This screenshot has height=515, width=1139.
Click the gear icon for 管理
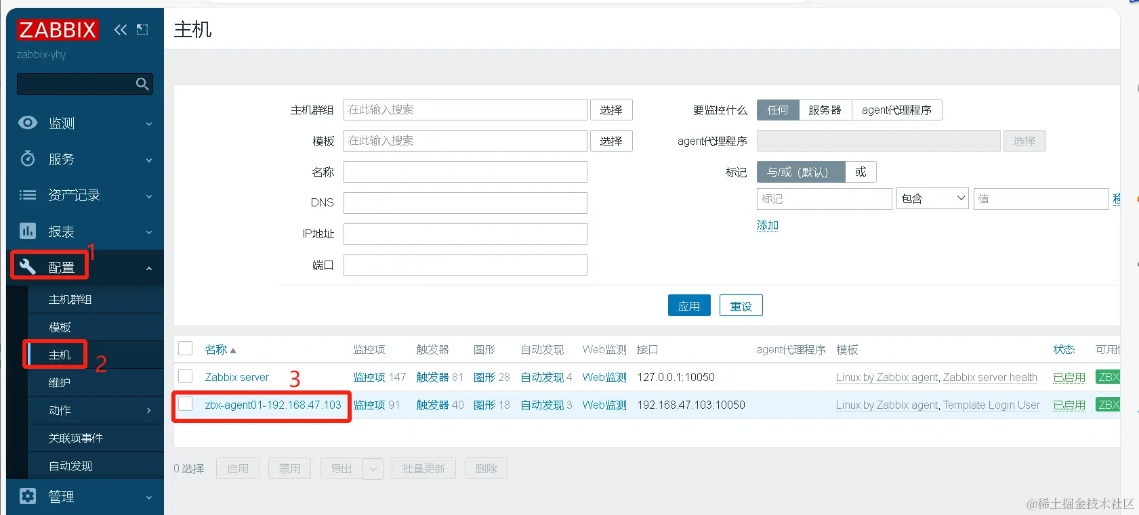click(28, 496)
